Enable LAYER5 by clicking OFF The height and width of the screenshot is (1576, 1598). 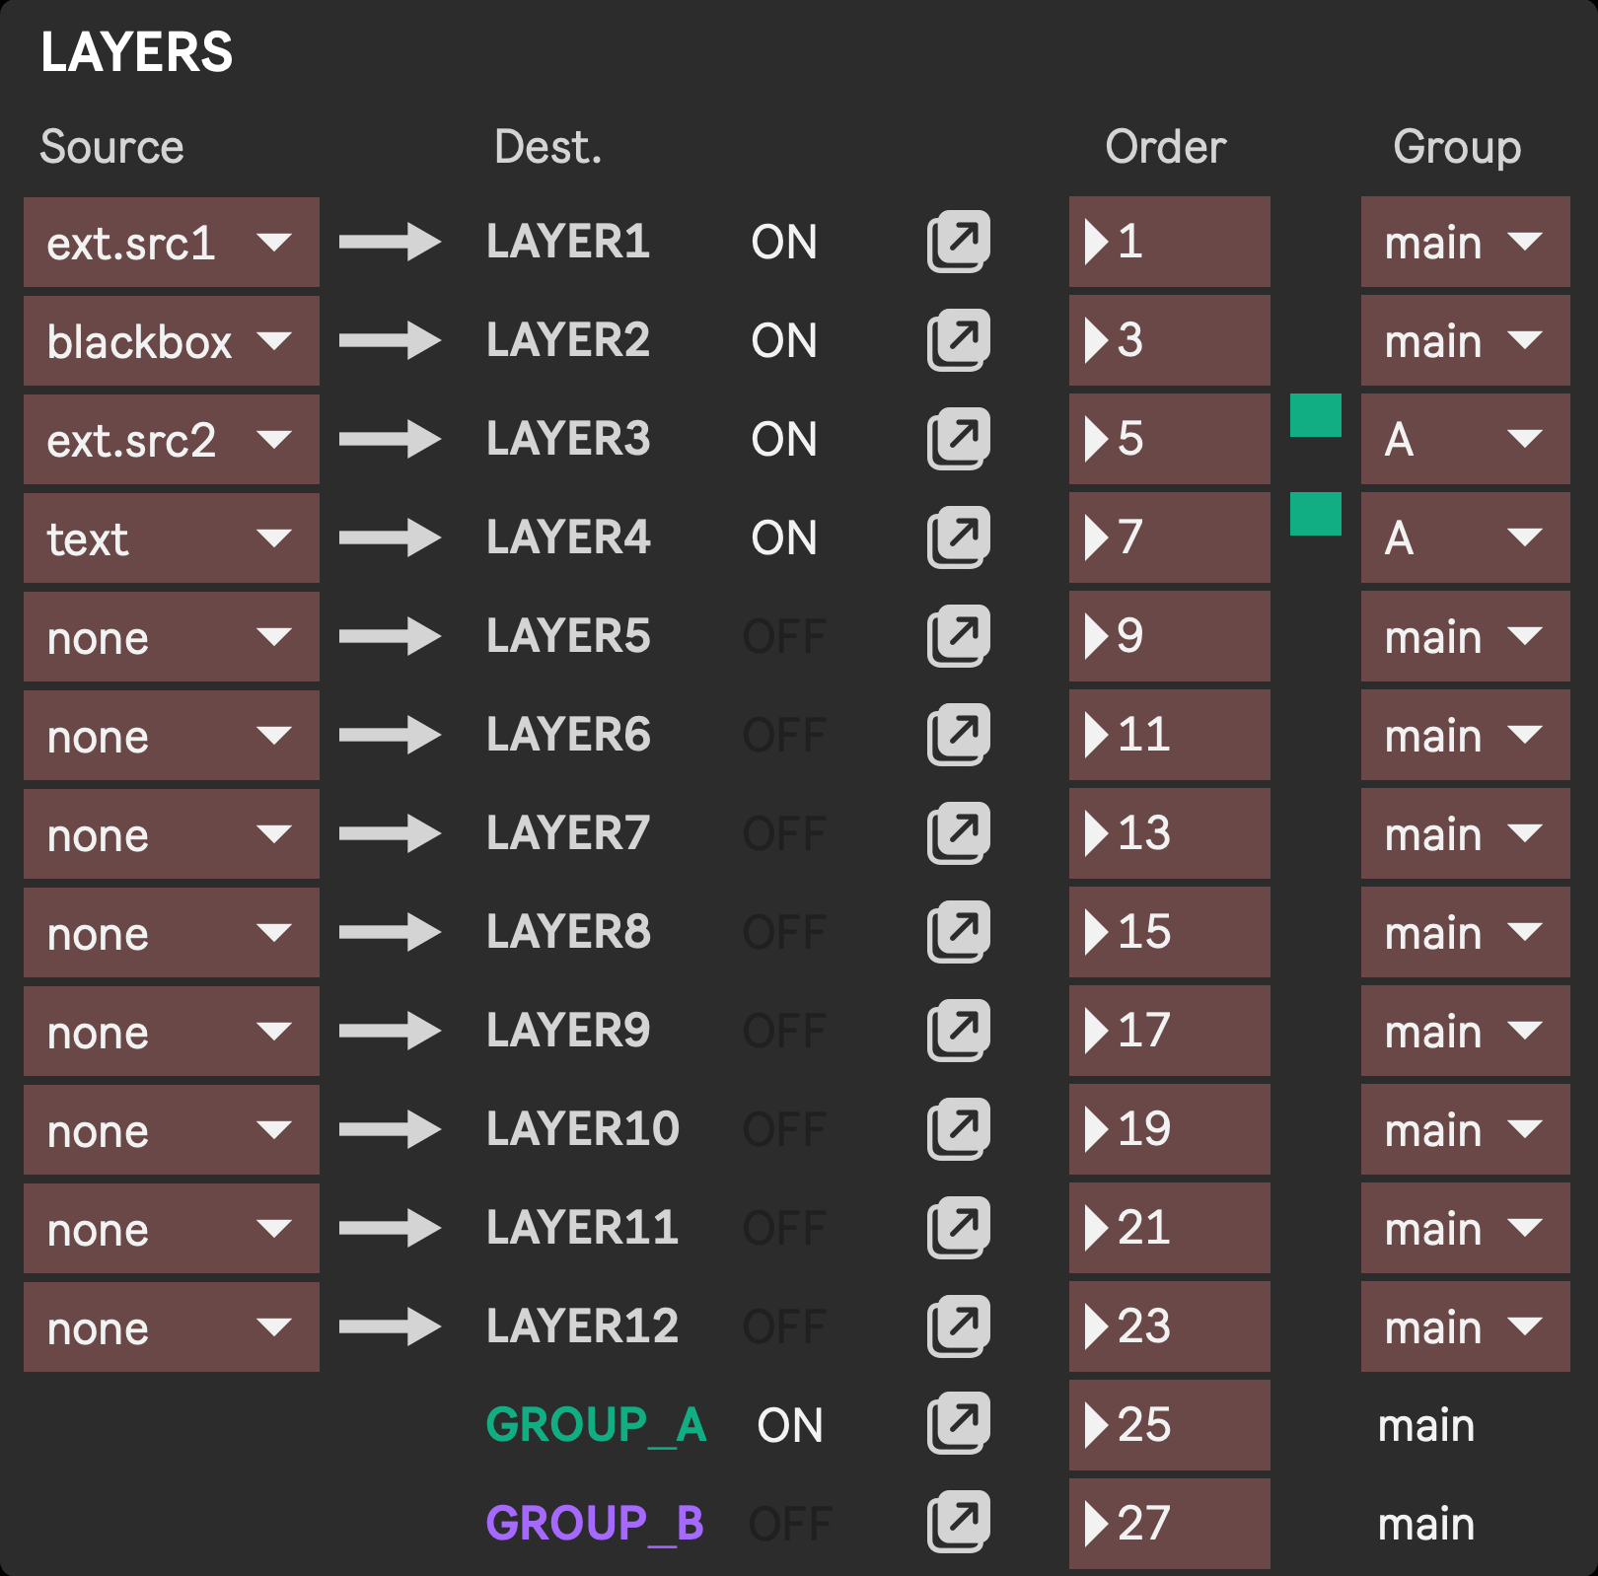(784, 637)
